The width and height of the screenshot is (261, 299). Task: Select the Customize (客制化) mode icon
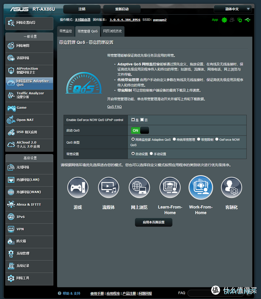coord(231,188)
